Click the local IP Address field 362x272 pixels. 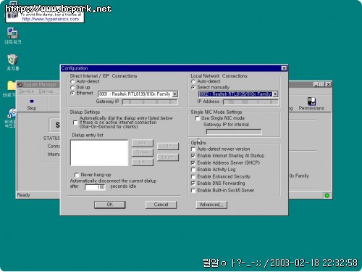click(251, 102)
